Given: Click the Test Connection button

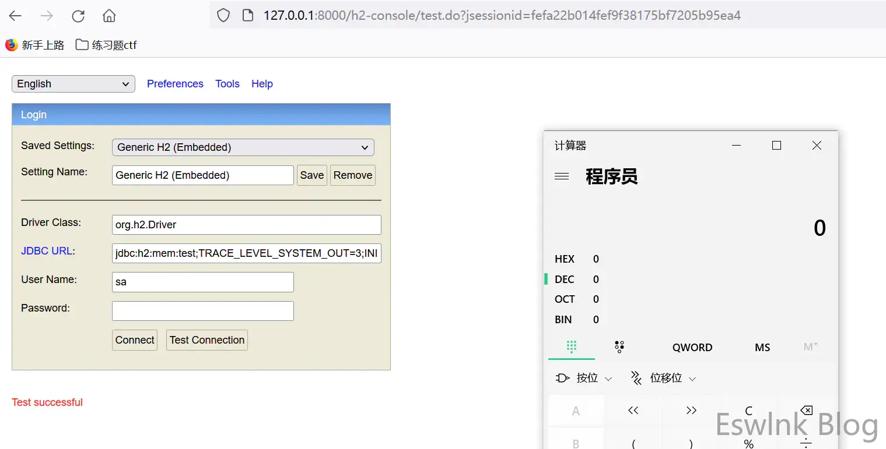Looking at the screenshot, I should 207,340.
